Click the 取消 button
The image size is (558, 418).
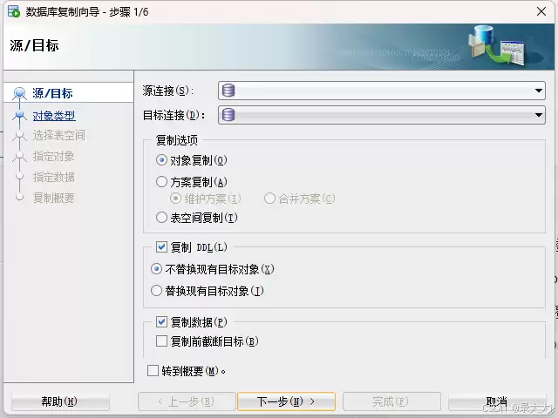pos(497,401)
